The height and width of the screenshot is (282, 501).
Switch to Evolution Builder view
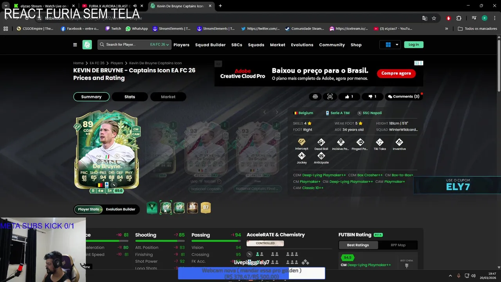coord(121,209)
